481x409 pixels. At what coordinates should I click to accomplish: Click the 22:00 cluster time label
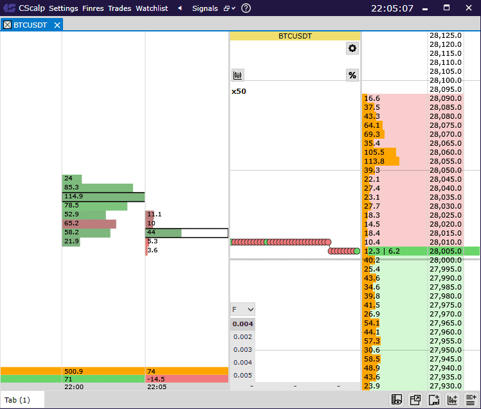click(74, 387)
